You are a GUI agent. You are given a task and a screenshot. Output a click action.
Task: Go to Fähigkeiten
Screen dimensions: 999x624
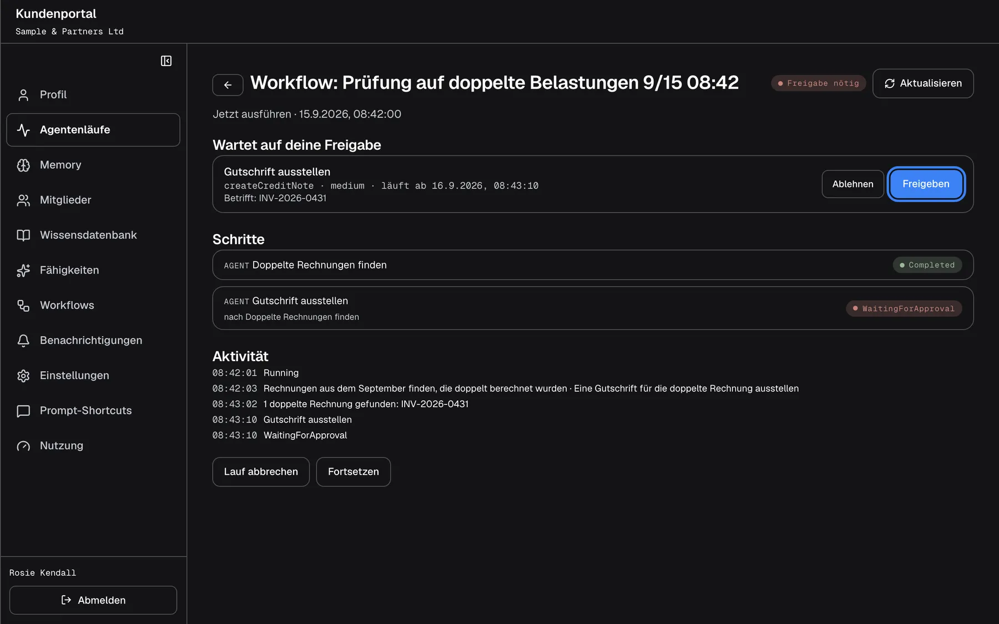click(93, 270)
